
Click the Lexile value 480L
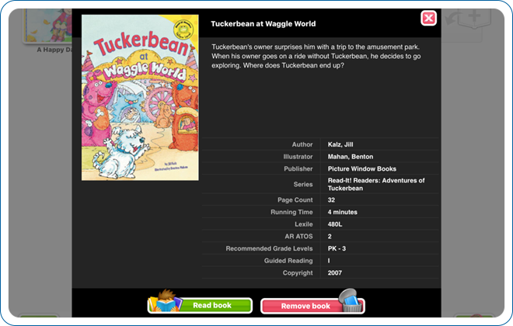[335, 224]
